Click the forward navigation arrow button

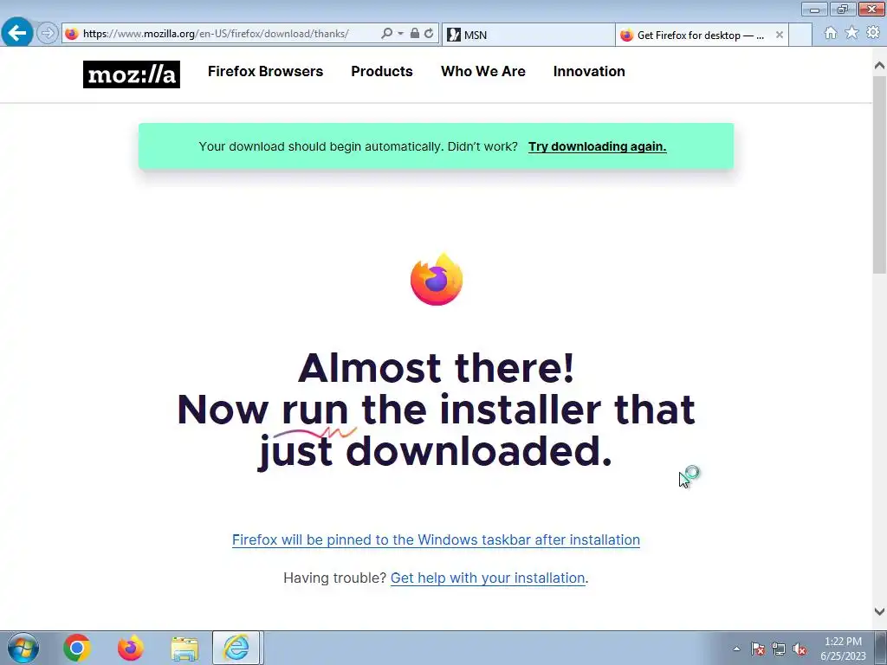tap(48, 34)
